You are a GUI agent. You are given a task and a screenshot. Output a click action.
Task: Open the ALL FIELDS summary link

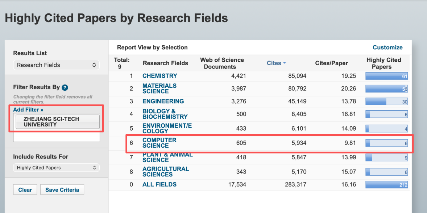coord(159,184)
